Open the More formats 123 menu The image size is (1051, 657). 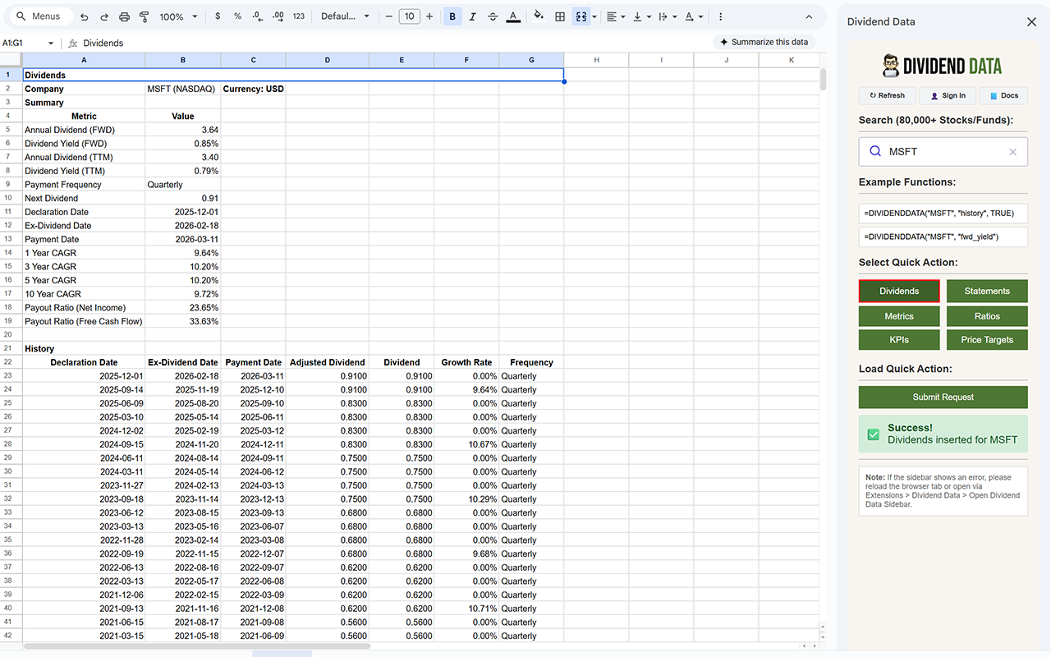pos(298,16)
